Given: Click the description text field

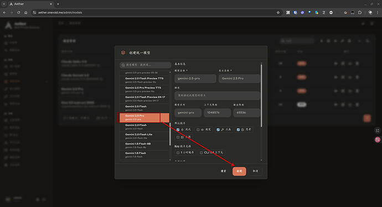Looking at the screenshot, I should pos(218,95).
